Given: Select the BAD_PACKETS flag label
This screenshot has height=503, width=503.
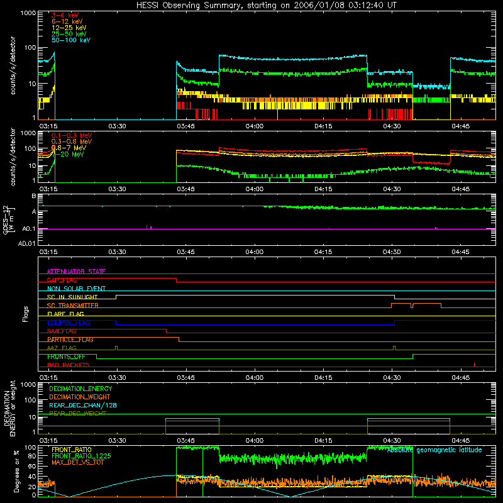Looking at the screenshot, I should 69,365.
